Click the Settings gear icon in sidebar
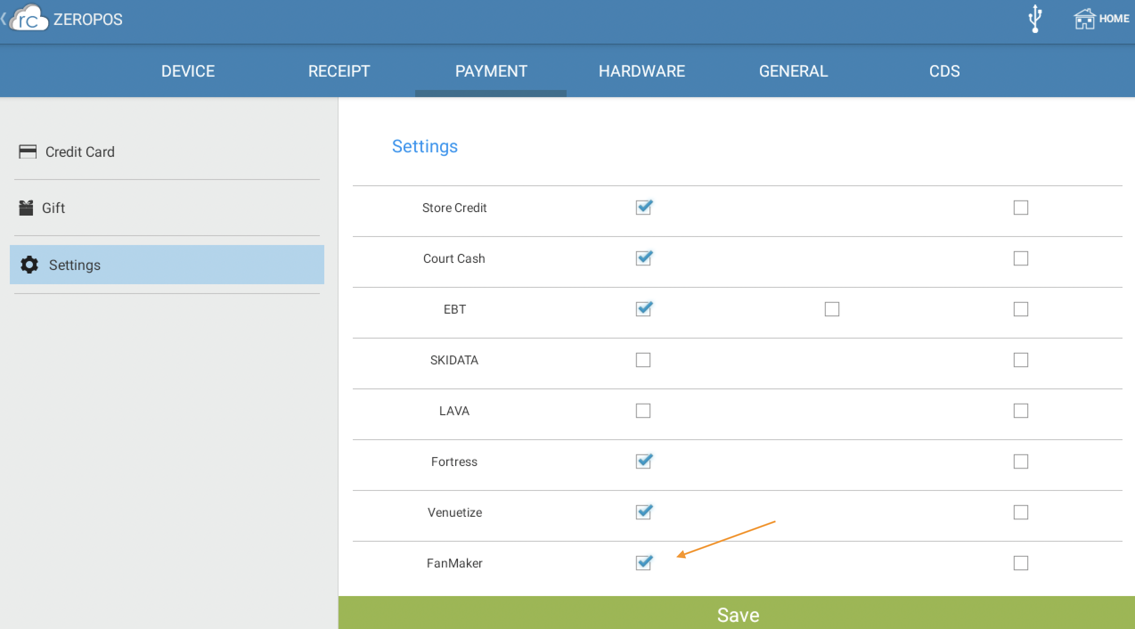The image size is (1135, 629). point(29,265)
